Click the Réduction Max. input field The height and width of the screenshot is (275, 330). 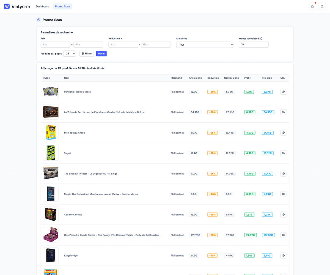point(156,45)
